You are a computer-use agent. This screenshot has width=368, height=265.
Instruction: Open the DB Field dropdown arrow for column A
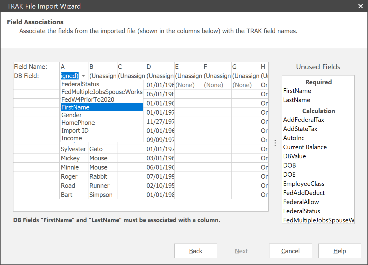83,76
